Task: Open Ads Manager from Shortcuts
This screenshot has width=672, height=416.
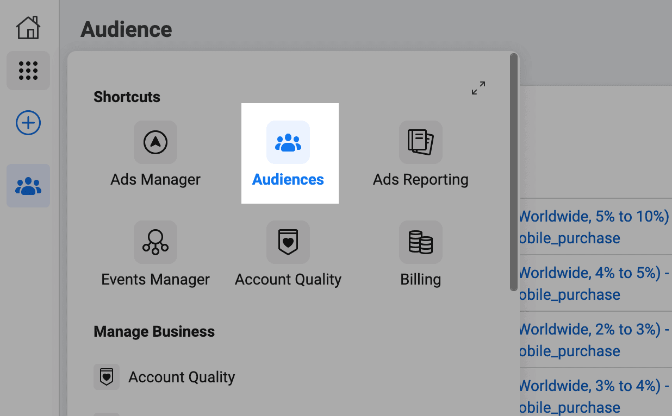Action: click(x=155, y=154)
